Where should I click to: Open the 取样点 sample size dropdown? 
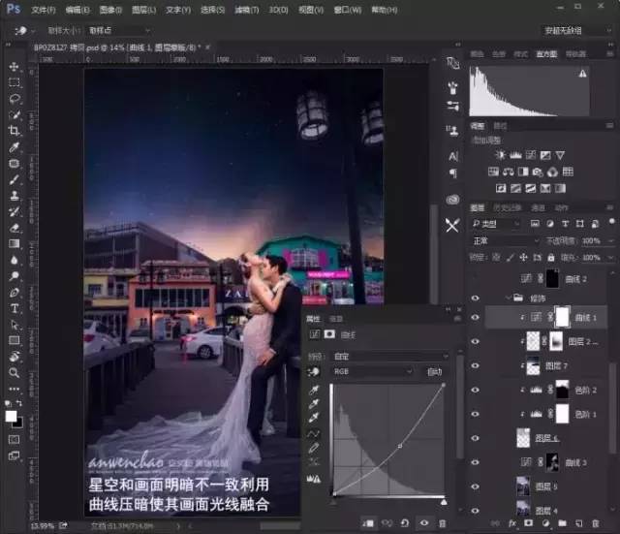pyautogui.click(x=118, y=30)
